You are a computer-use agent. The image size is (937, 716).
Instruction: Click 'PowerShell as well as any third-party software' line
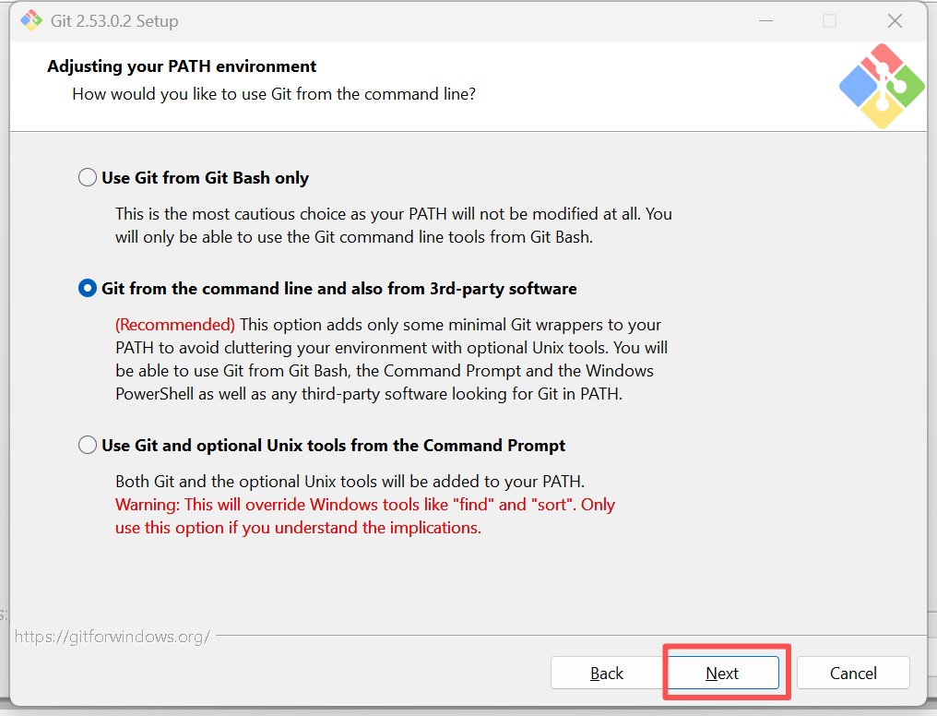369,395
